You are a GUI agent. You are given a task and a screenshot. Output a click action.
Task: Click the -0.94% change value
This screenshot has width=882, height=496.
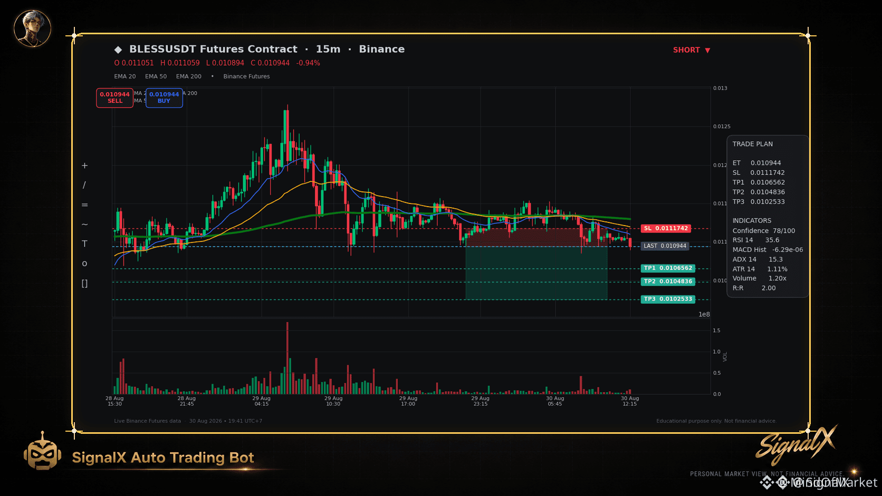[x=308, y=63]
